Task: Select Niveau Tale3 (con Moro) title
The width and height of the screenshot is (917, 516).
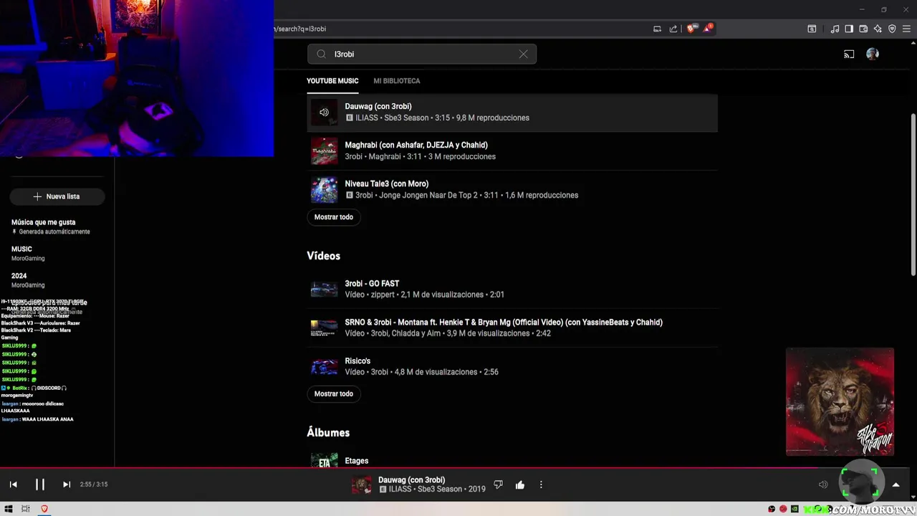Action: point(387,183)
